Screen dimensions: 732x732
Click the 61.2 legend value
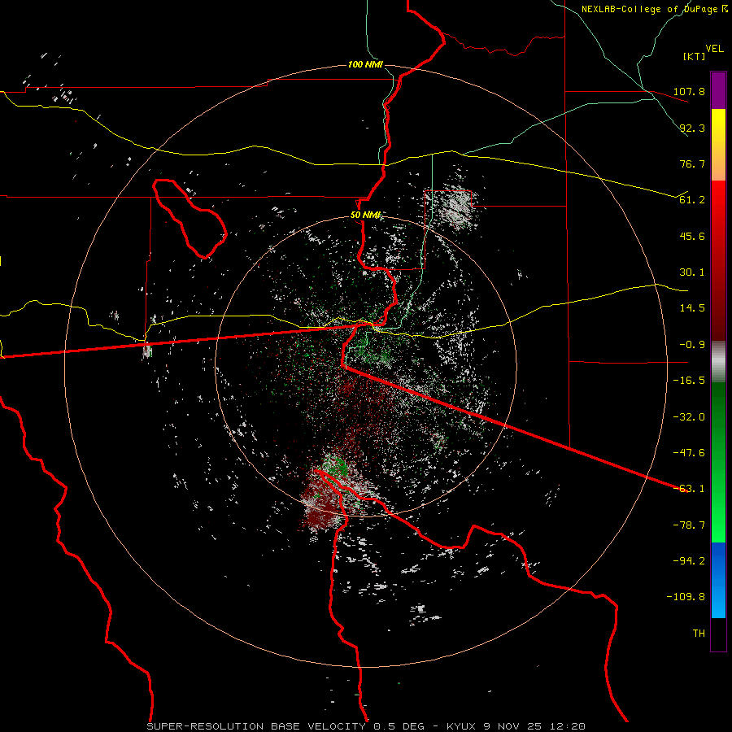tap(692, 200)
